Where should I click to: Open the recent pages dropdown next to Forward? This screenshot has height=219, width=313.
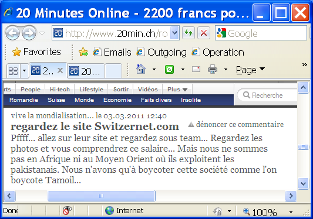(x=42, y=33)
